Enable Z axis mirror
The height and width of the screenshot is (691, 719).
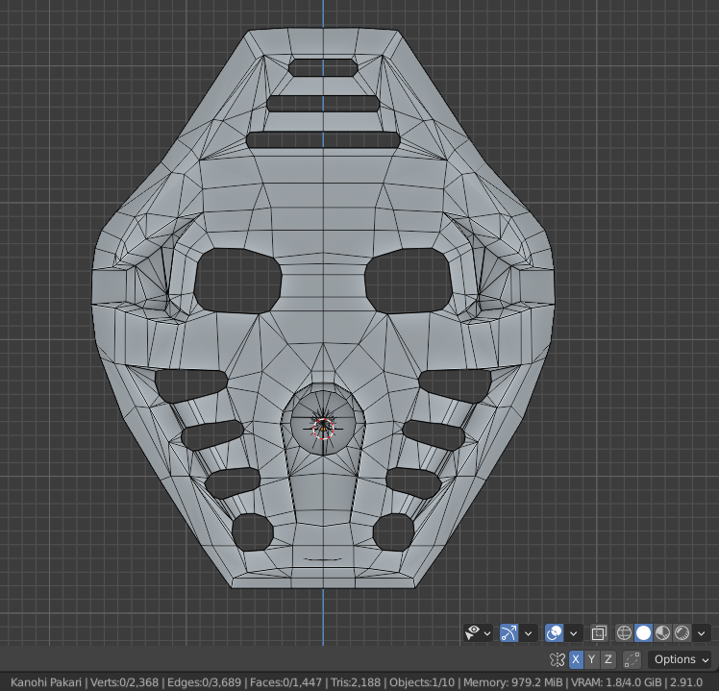click(x=608, y=659)
